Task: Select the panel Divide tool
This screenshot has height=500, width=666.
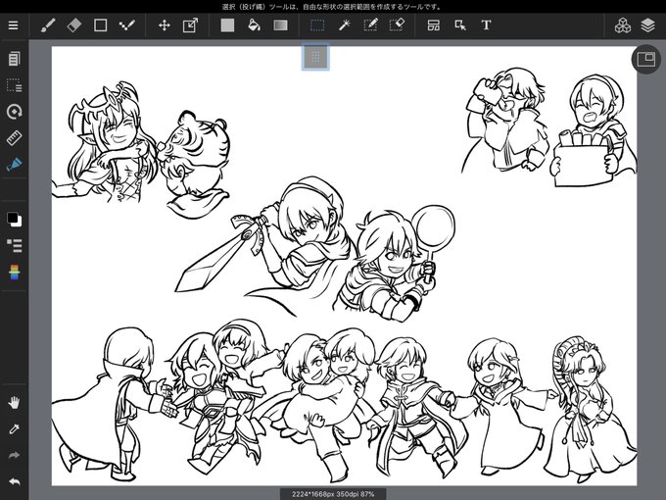Action: pos(434,25)
